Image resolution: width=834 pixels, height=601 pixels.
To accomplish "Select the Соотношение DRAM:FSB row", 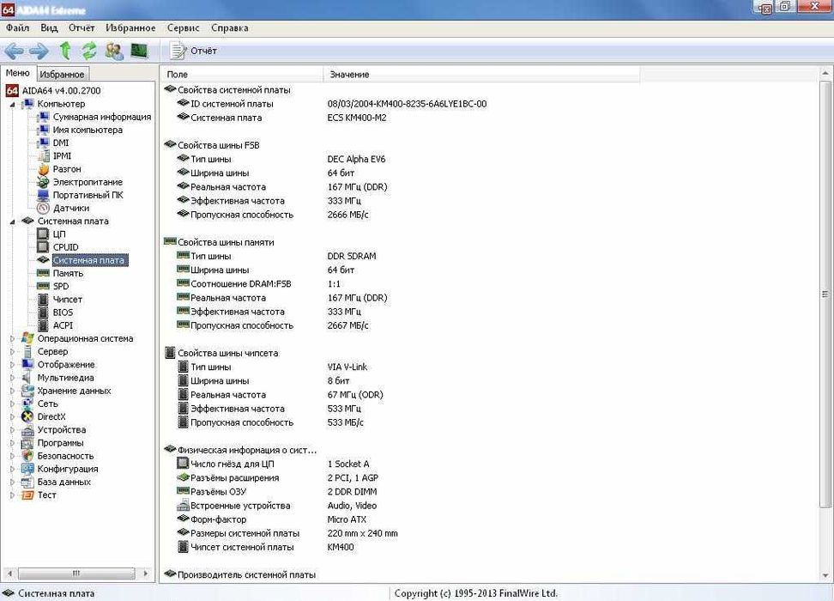I will point(258,283).
